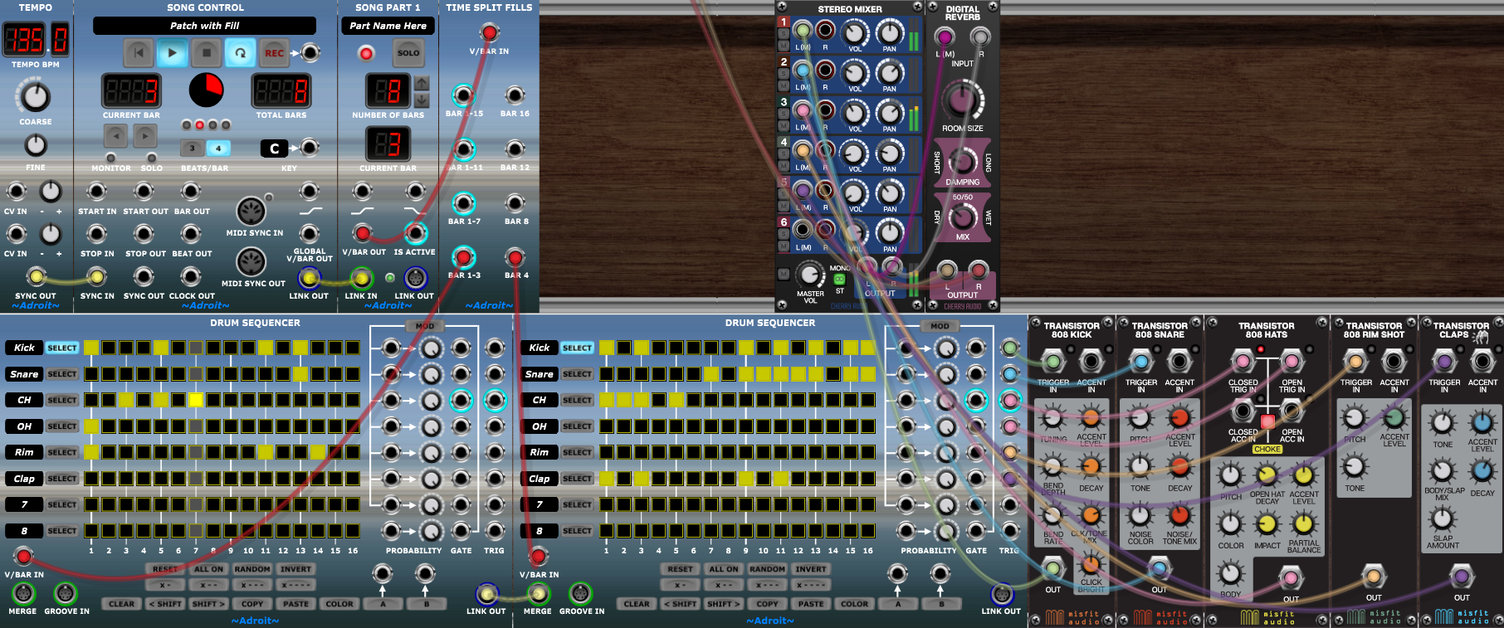Click the IS ACTIVE jack on Song Part 1
This screenshot has height=628, width=1504.
click(415, 233)
